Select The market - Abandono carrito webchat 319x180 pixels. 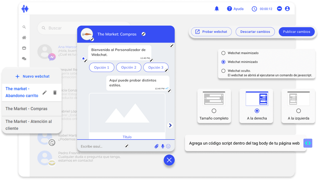point(22,92)
